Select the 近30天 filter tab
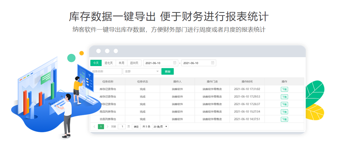 coord(134,63)
